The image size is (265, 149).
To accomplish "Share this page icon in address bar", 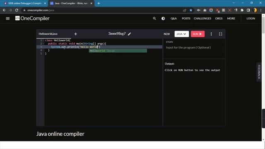I will click(185, 10).
